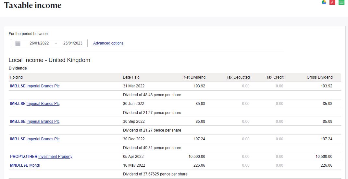Open Advanced options link

(108, 43)
